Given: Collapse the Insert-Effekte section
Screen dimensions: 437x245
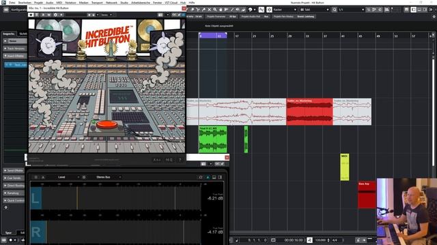Looking at the screenshot, I should (x=15, y=56).
